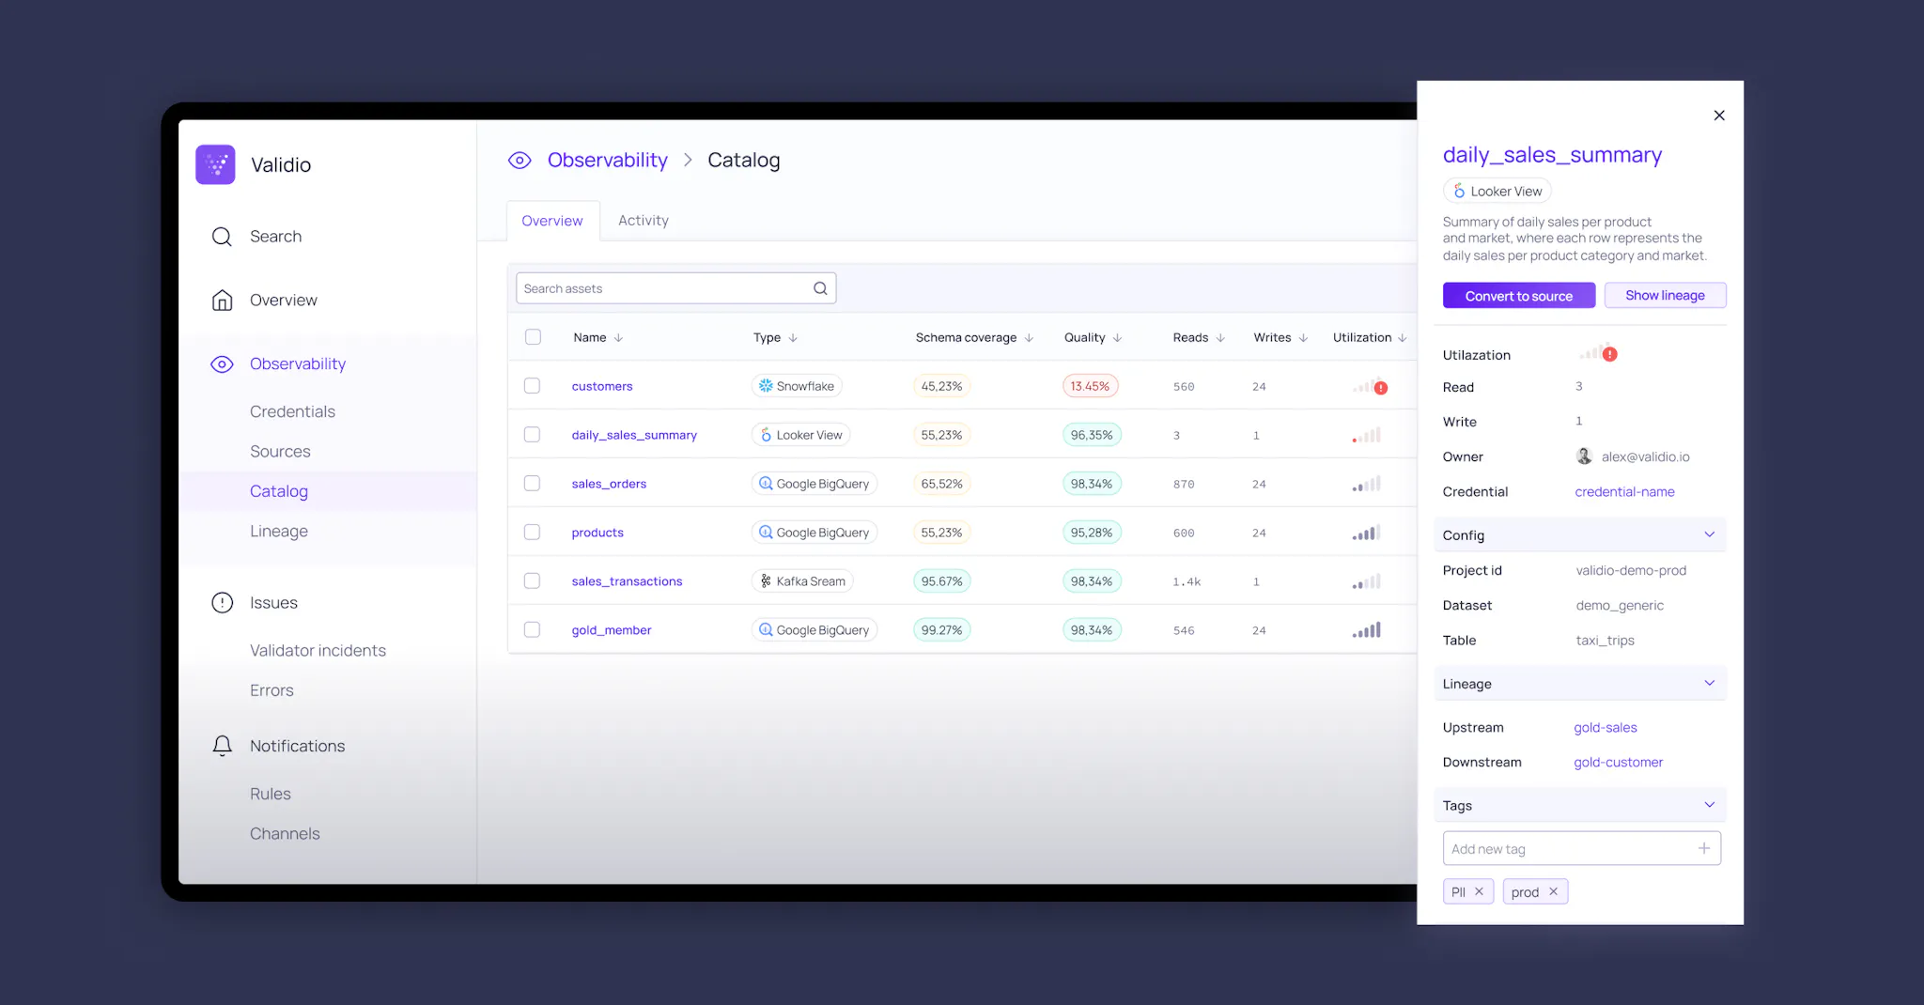This screenshot has height=1005, width=1924.
Task: Close the daily_sales_summary details panel
Action: (x=1719, y=116)
